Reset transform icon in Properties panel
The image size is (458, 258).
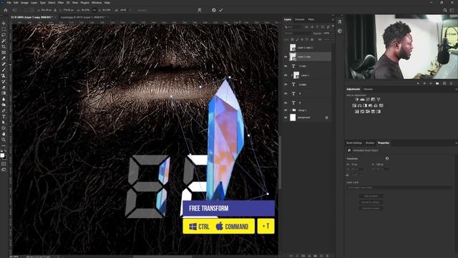tap(387, 158)
